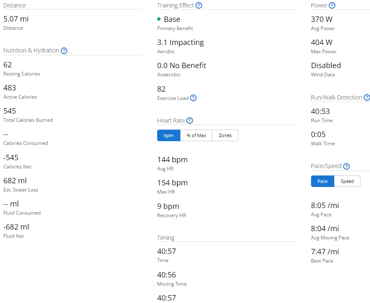The width and height of the screenshot is (370, 303).
Task: Show heart rate Zones view
Action: click(x=225, y=135)
